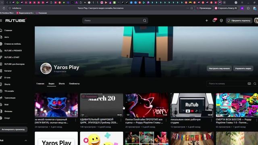Open notifications bell icon

pos(214,21)
